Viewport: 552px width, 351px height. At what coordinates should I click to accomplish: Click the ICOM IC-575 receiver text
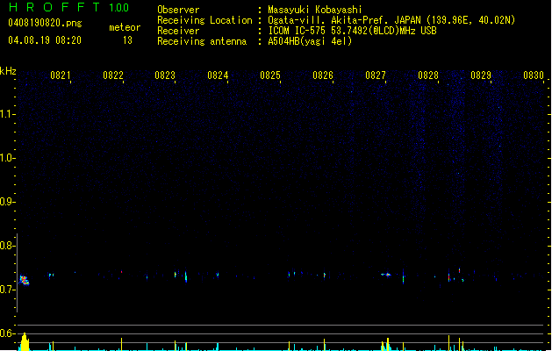pos(352,31)
